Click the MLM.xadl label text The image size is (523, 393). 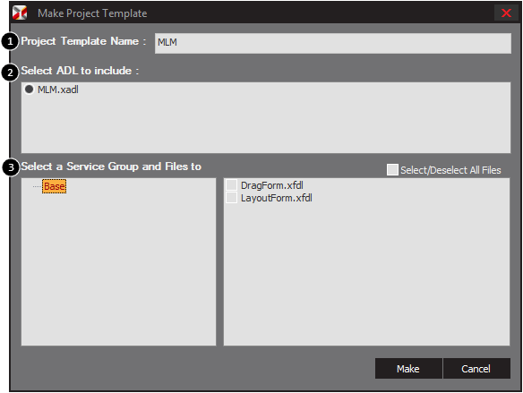(58, 90)
